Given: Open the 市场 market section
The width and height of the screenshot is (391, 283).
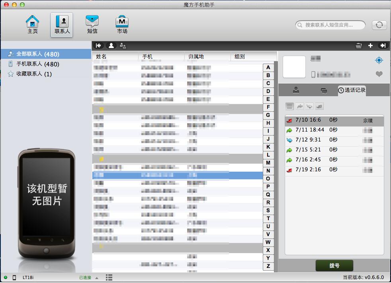Looking at the screenshot, I should tap(122, 24).
